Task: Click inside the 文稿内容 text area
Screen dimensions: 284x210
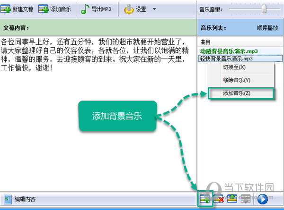Action: (98, 114)
